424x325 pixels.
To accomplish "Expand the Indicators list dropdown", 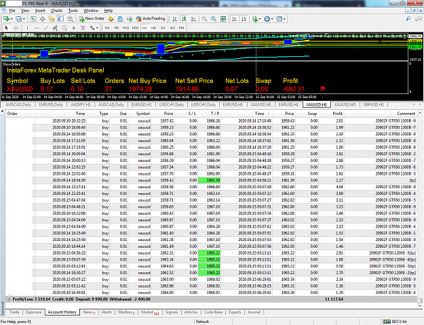I will tap(260, 19).
